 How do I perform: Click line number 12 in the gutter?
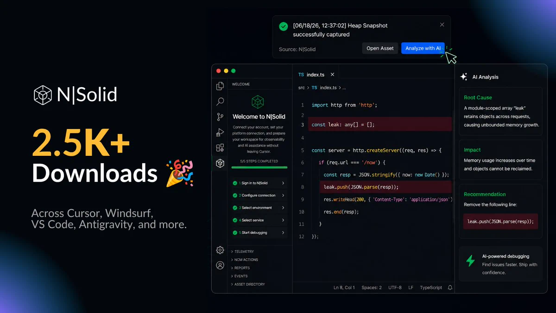coord(302,236)
